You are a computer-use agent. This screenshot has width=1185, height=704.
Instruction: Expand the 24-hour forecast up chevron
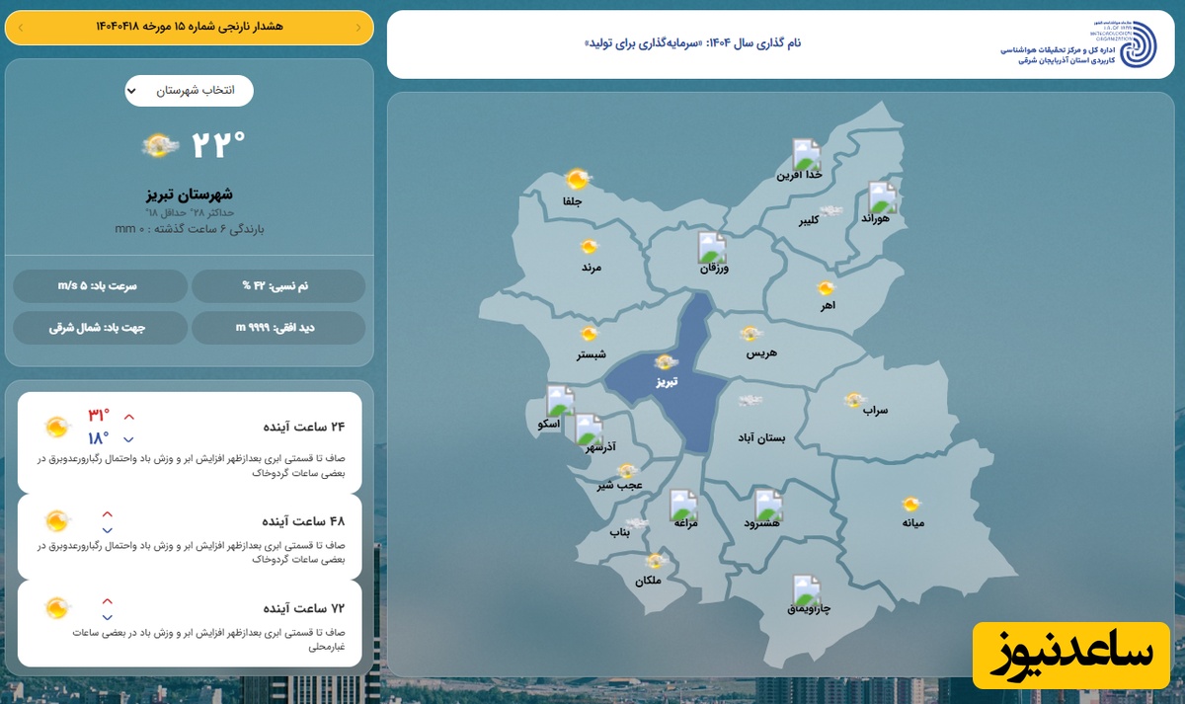point(128,417)
